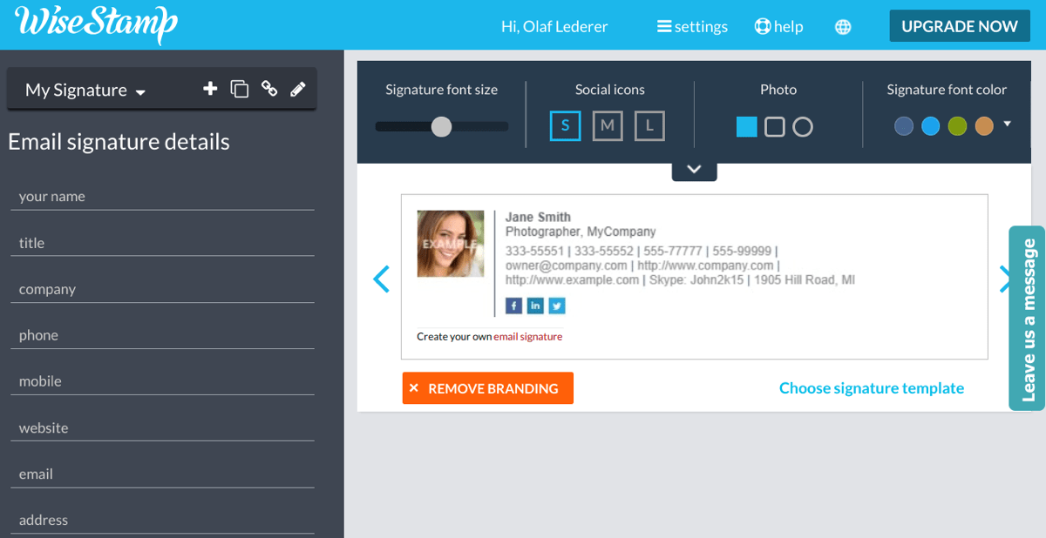
Task: Click the address input field
Action: point(162,520)
